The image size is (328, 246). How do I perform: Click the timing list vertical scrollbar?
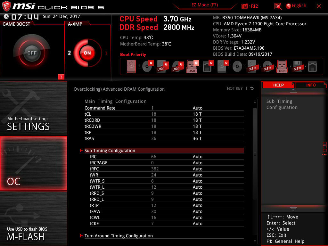click(x=255, y=154)
